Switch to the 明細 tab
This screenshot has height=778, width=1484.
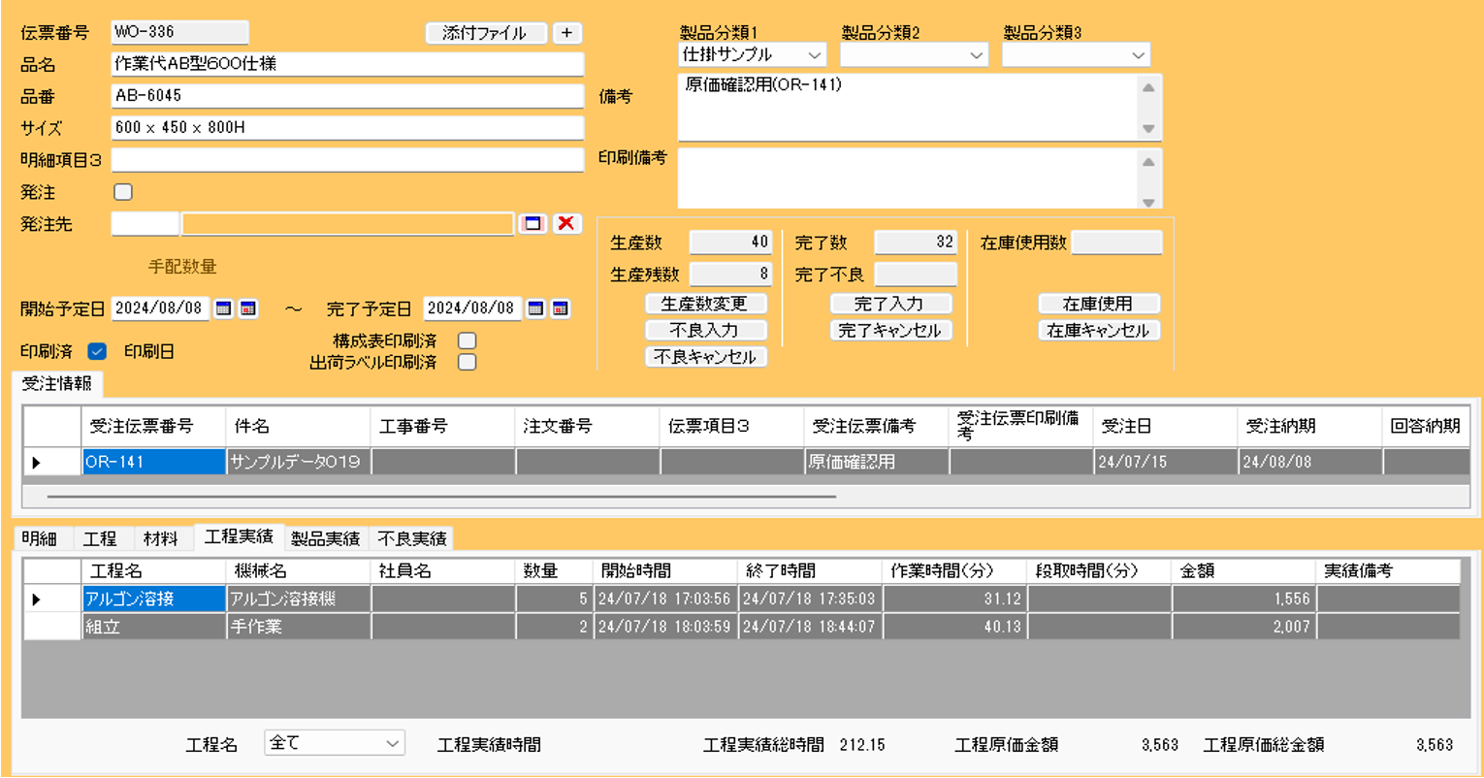pyautogui.click(x=41, y=538)
